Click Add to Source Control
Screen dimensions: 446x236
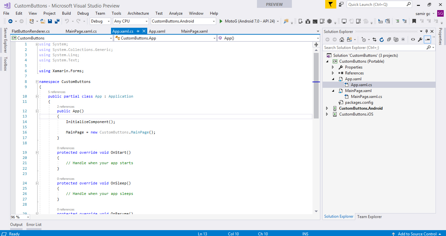tap(417, 234)
